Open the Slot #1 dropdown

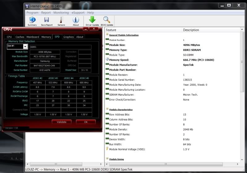(25, 46)
